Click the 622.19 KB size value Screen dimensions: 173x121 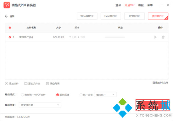59,37
